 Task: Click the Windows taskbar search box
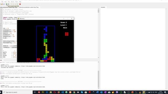click(18, 92)
